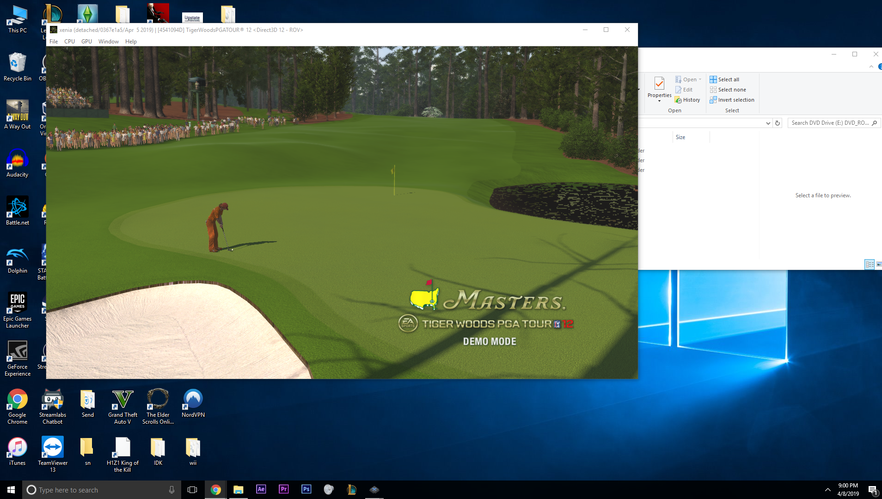This screenshot has height=499, width=882.
Task: Launch Google Chrome desktop shortcut
Action: click(x=18, y=406)
